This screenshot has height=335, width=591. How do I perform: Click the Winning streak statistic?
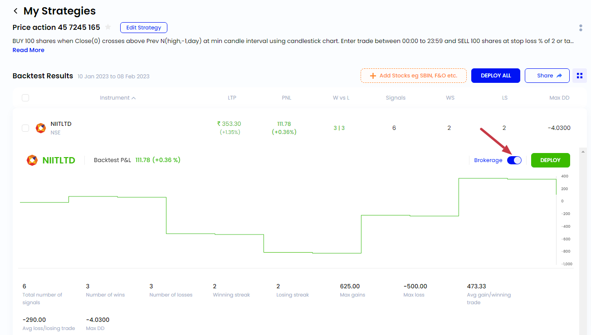point(231,290)
